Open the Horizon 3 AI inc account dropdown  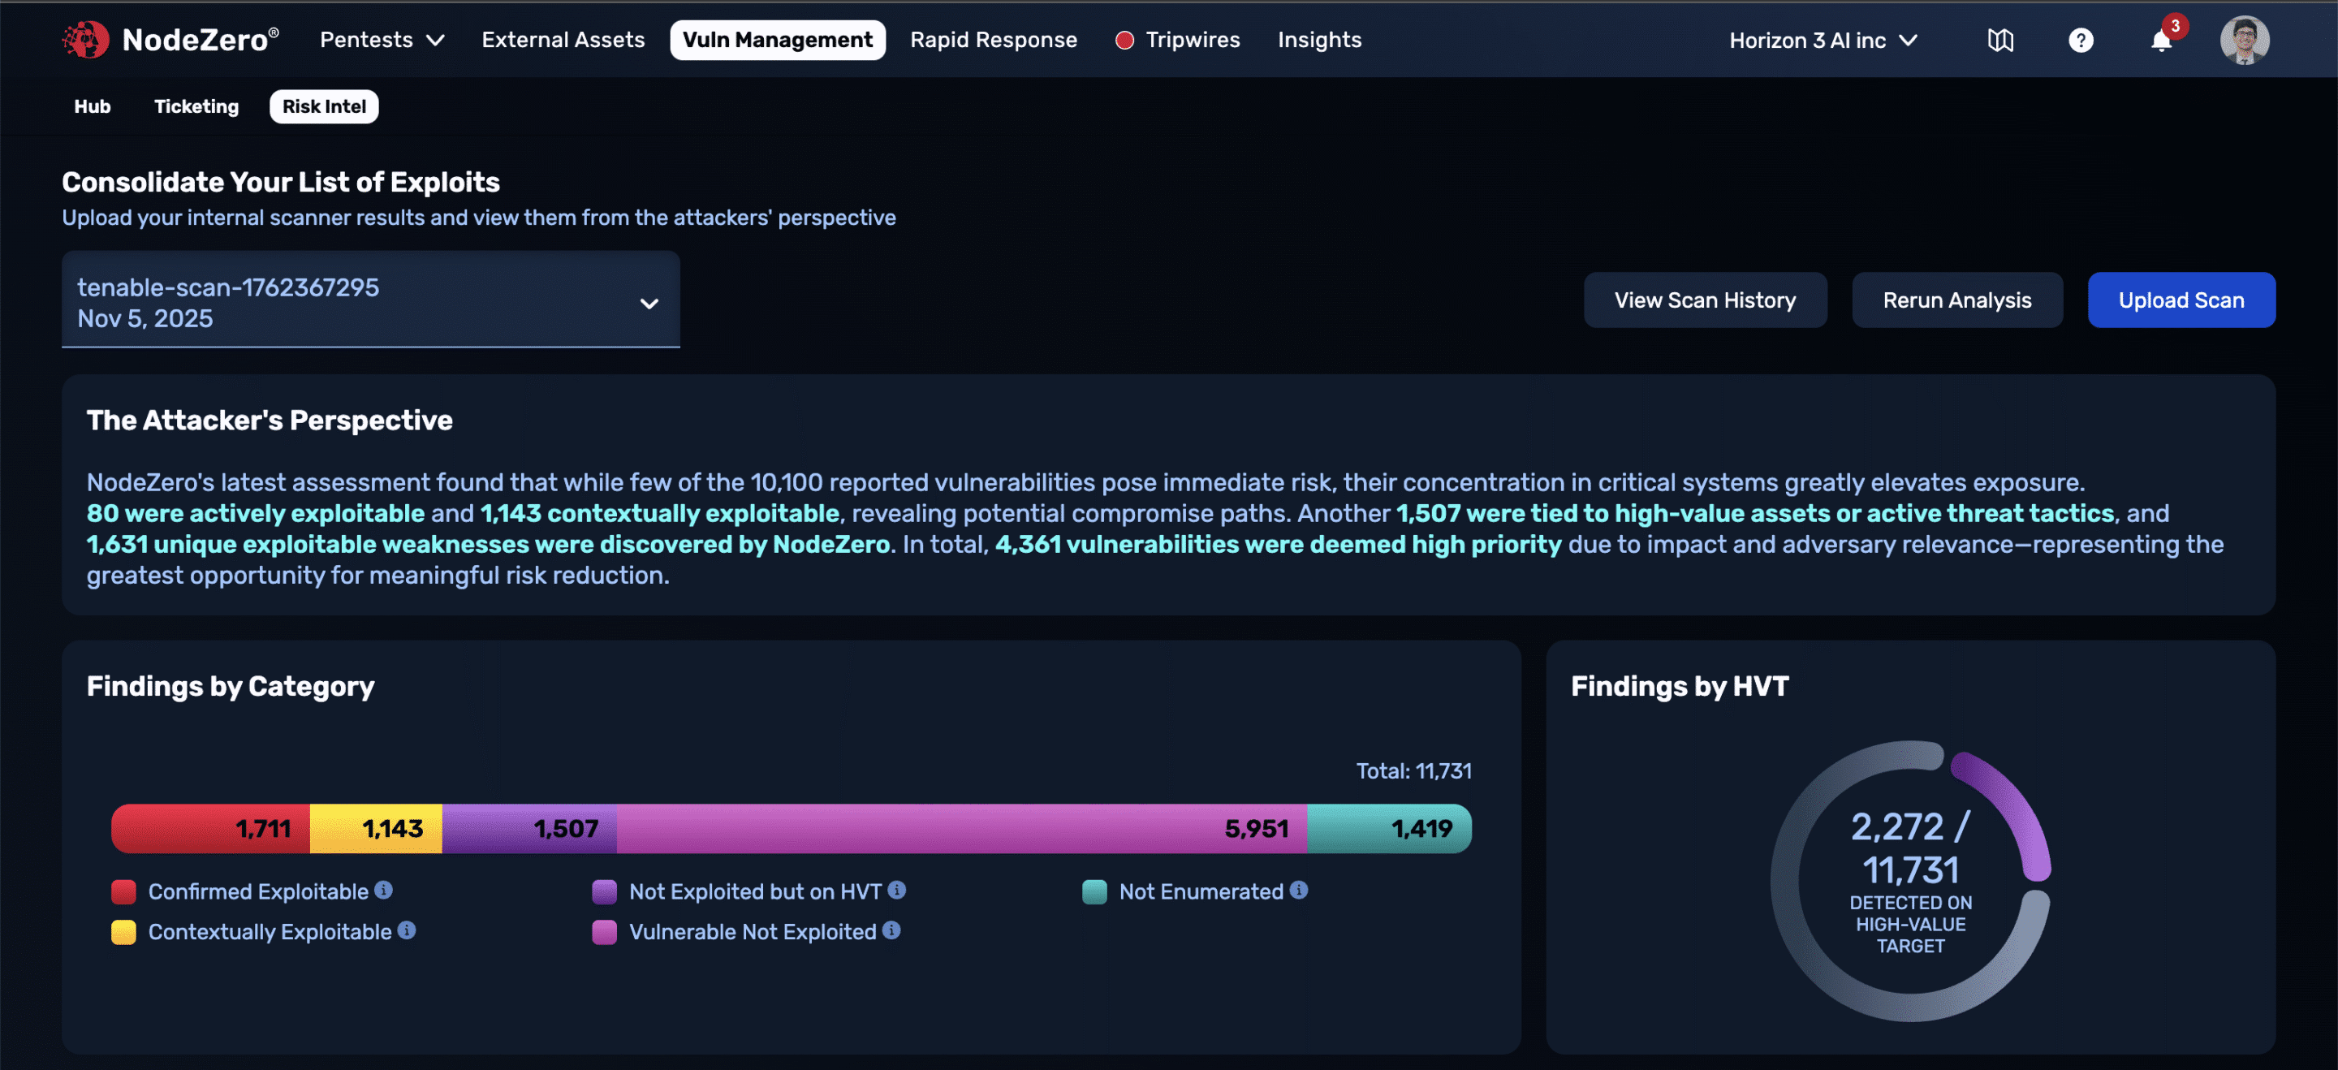click(1823, 40)
